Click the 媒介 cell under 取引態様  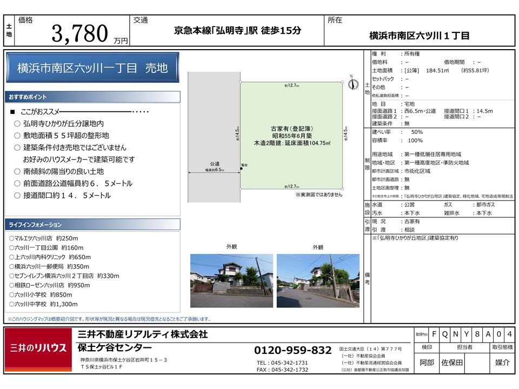tap(502, 363)
